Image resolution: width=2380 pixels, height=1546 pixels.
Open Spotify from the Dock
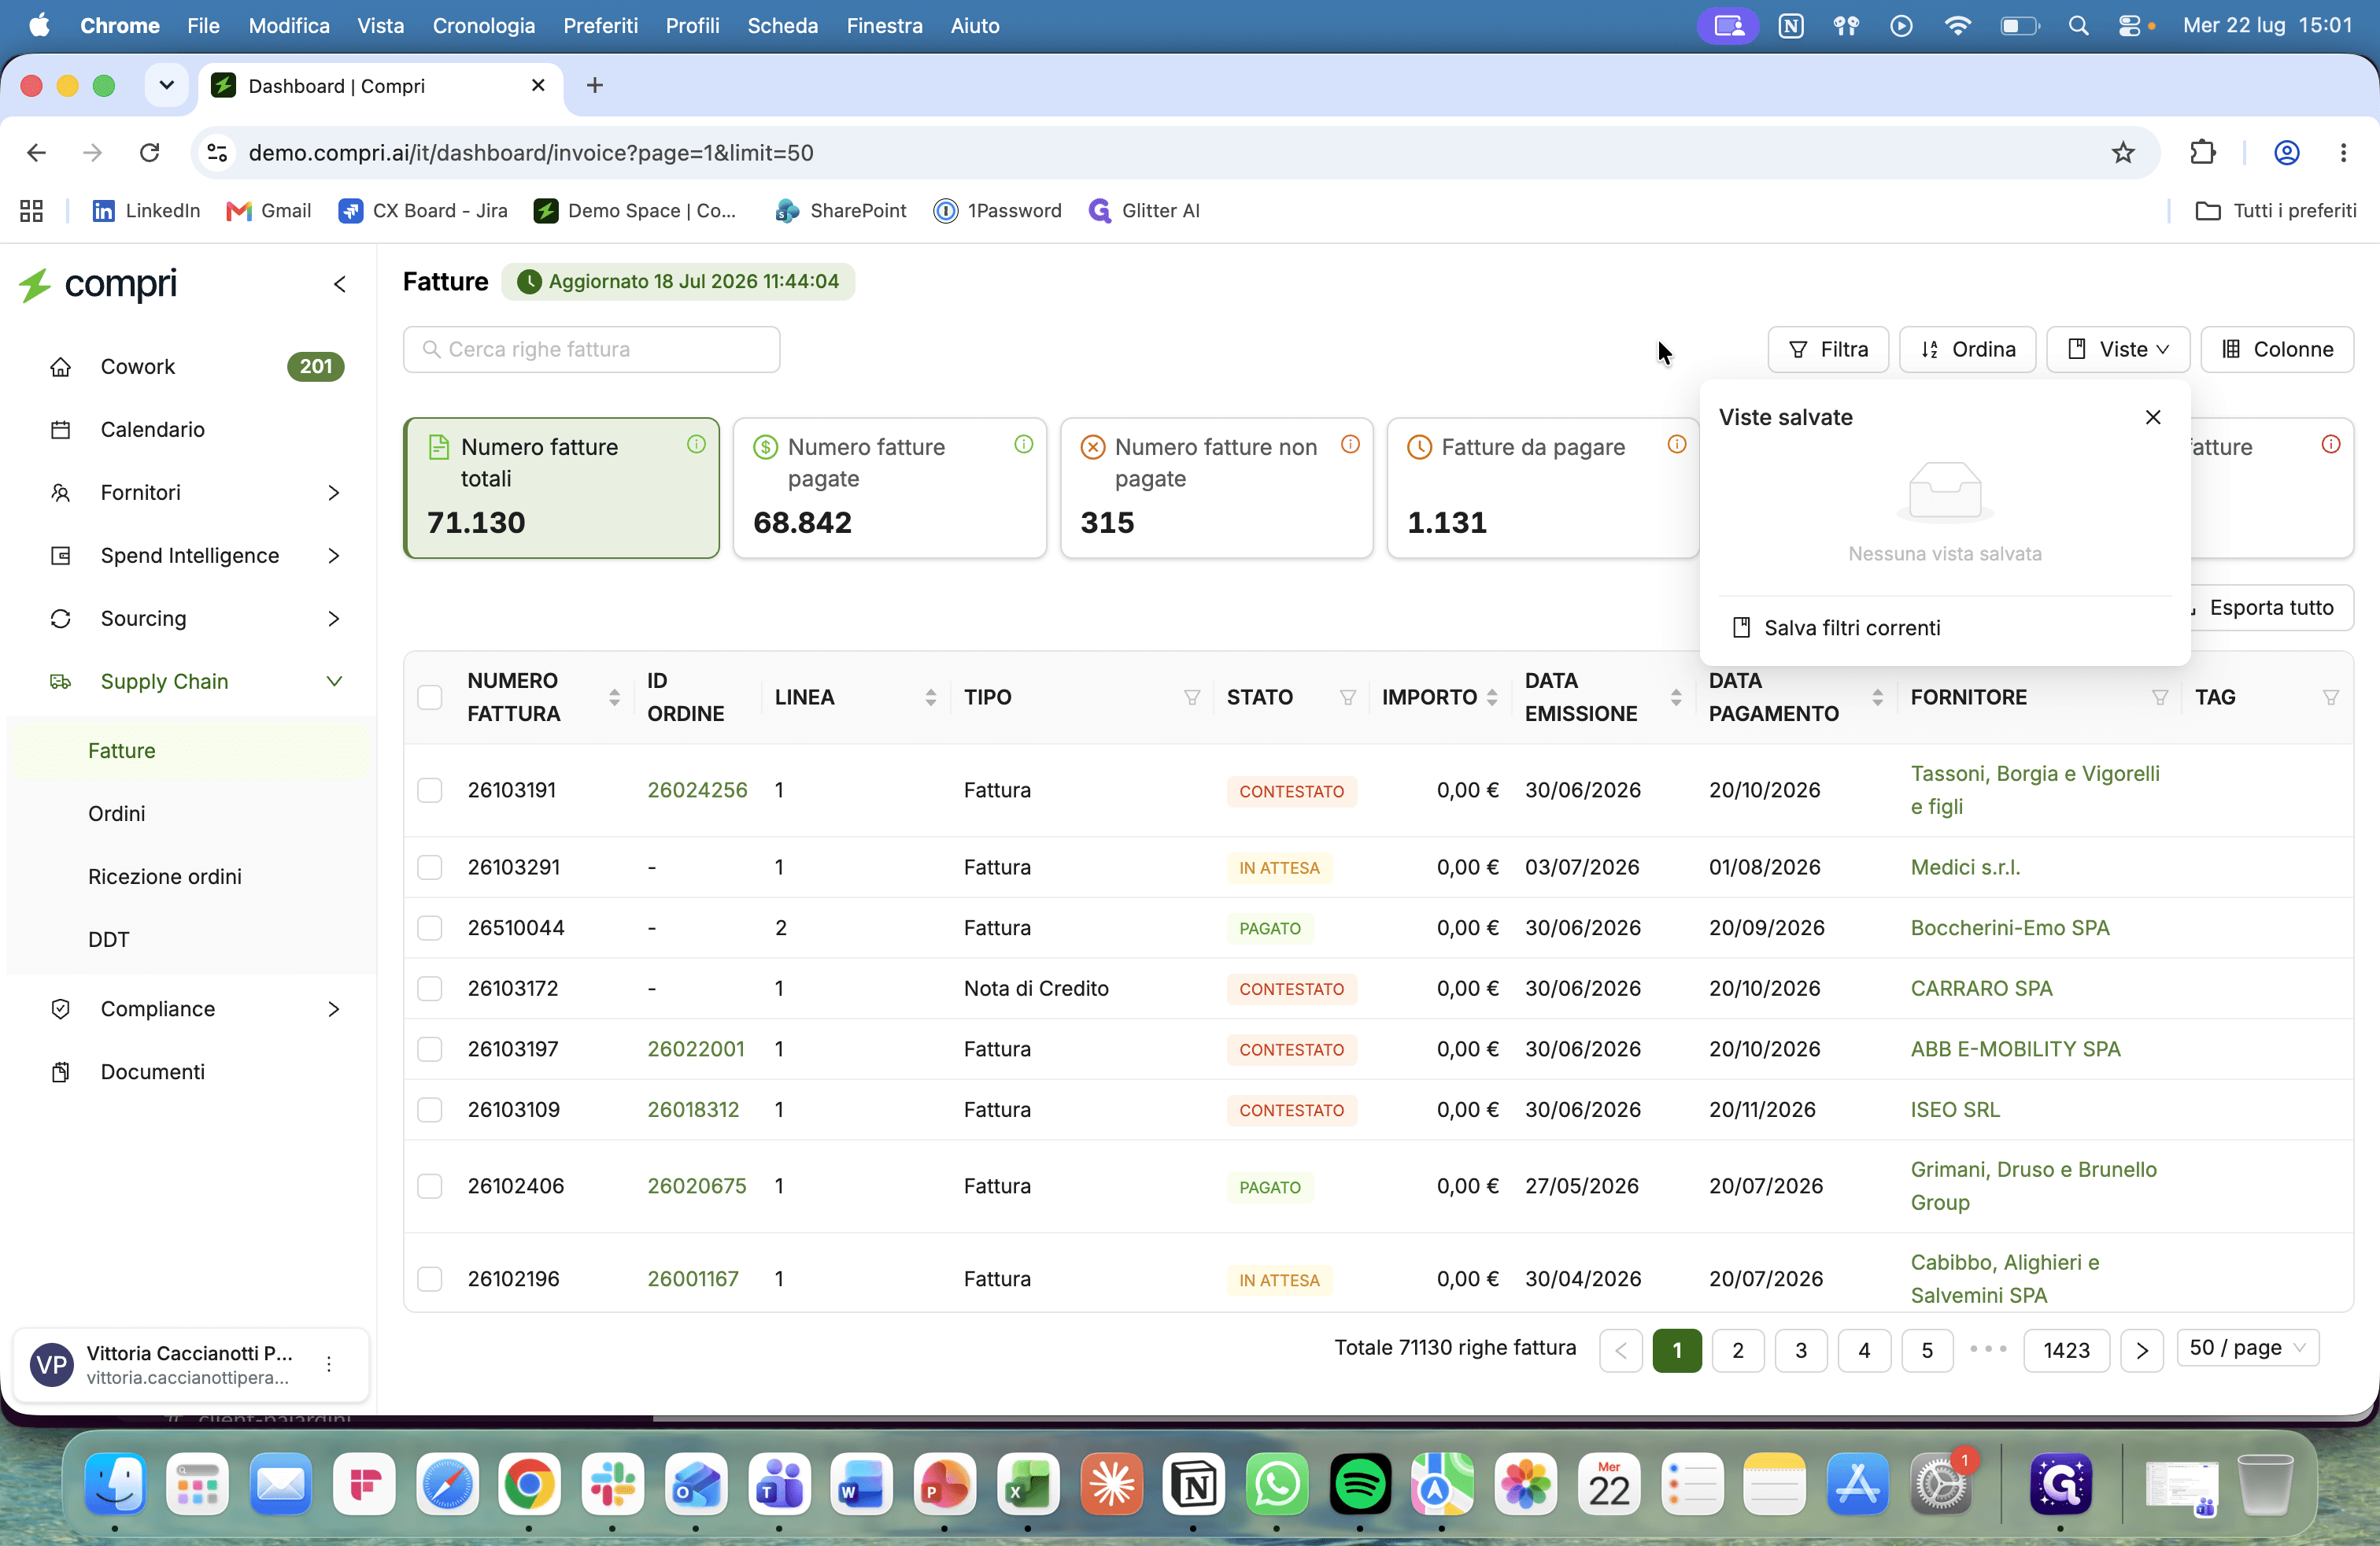coord(1359,1485)
